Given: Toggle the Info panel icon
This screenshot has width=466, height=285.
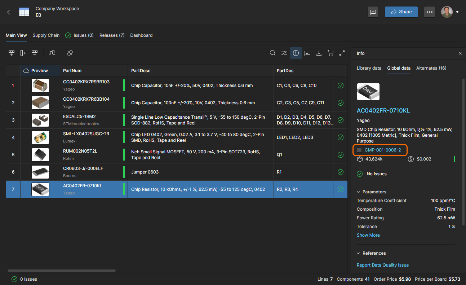Looking at the screenshot, I should (296, 53).
